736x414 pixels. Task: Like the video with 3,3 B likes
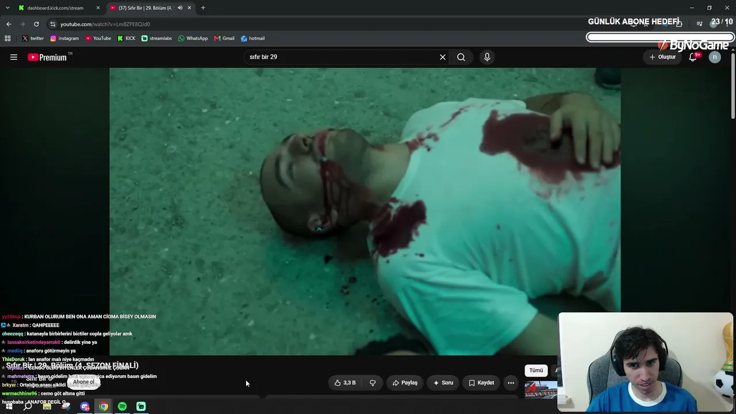pos(345,382)
